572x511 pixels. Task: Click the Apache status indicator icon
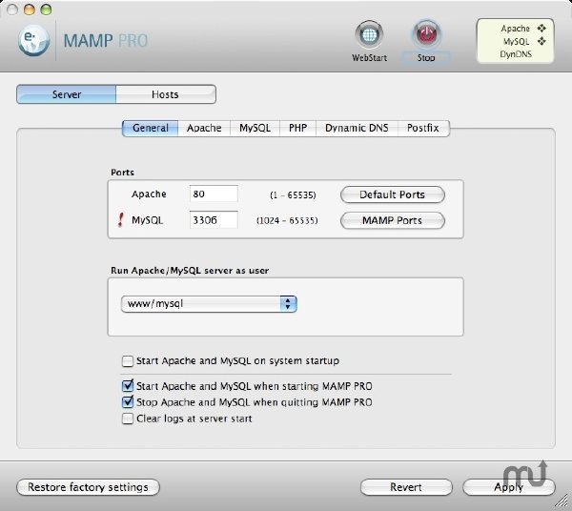541,29
